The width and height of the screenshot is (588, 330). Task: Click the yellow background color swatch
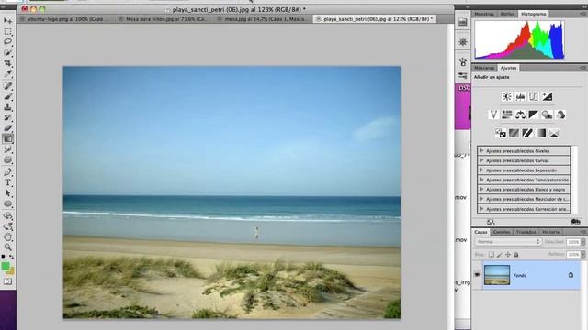(x=11, y=270)
